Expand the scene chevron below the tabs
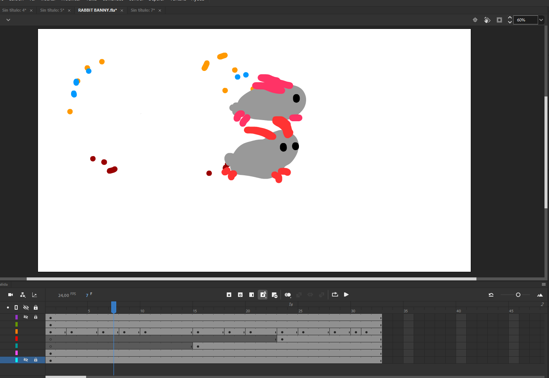 [x=8, y=20]
